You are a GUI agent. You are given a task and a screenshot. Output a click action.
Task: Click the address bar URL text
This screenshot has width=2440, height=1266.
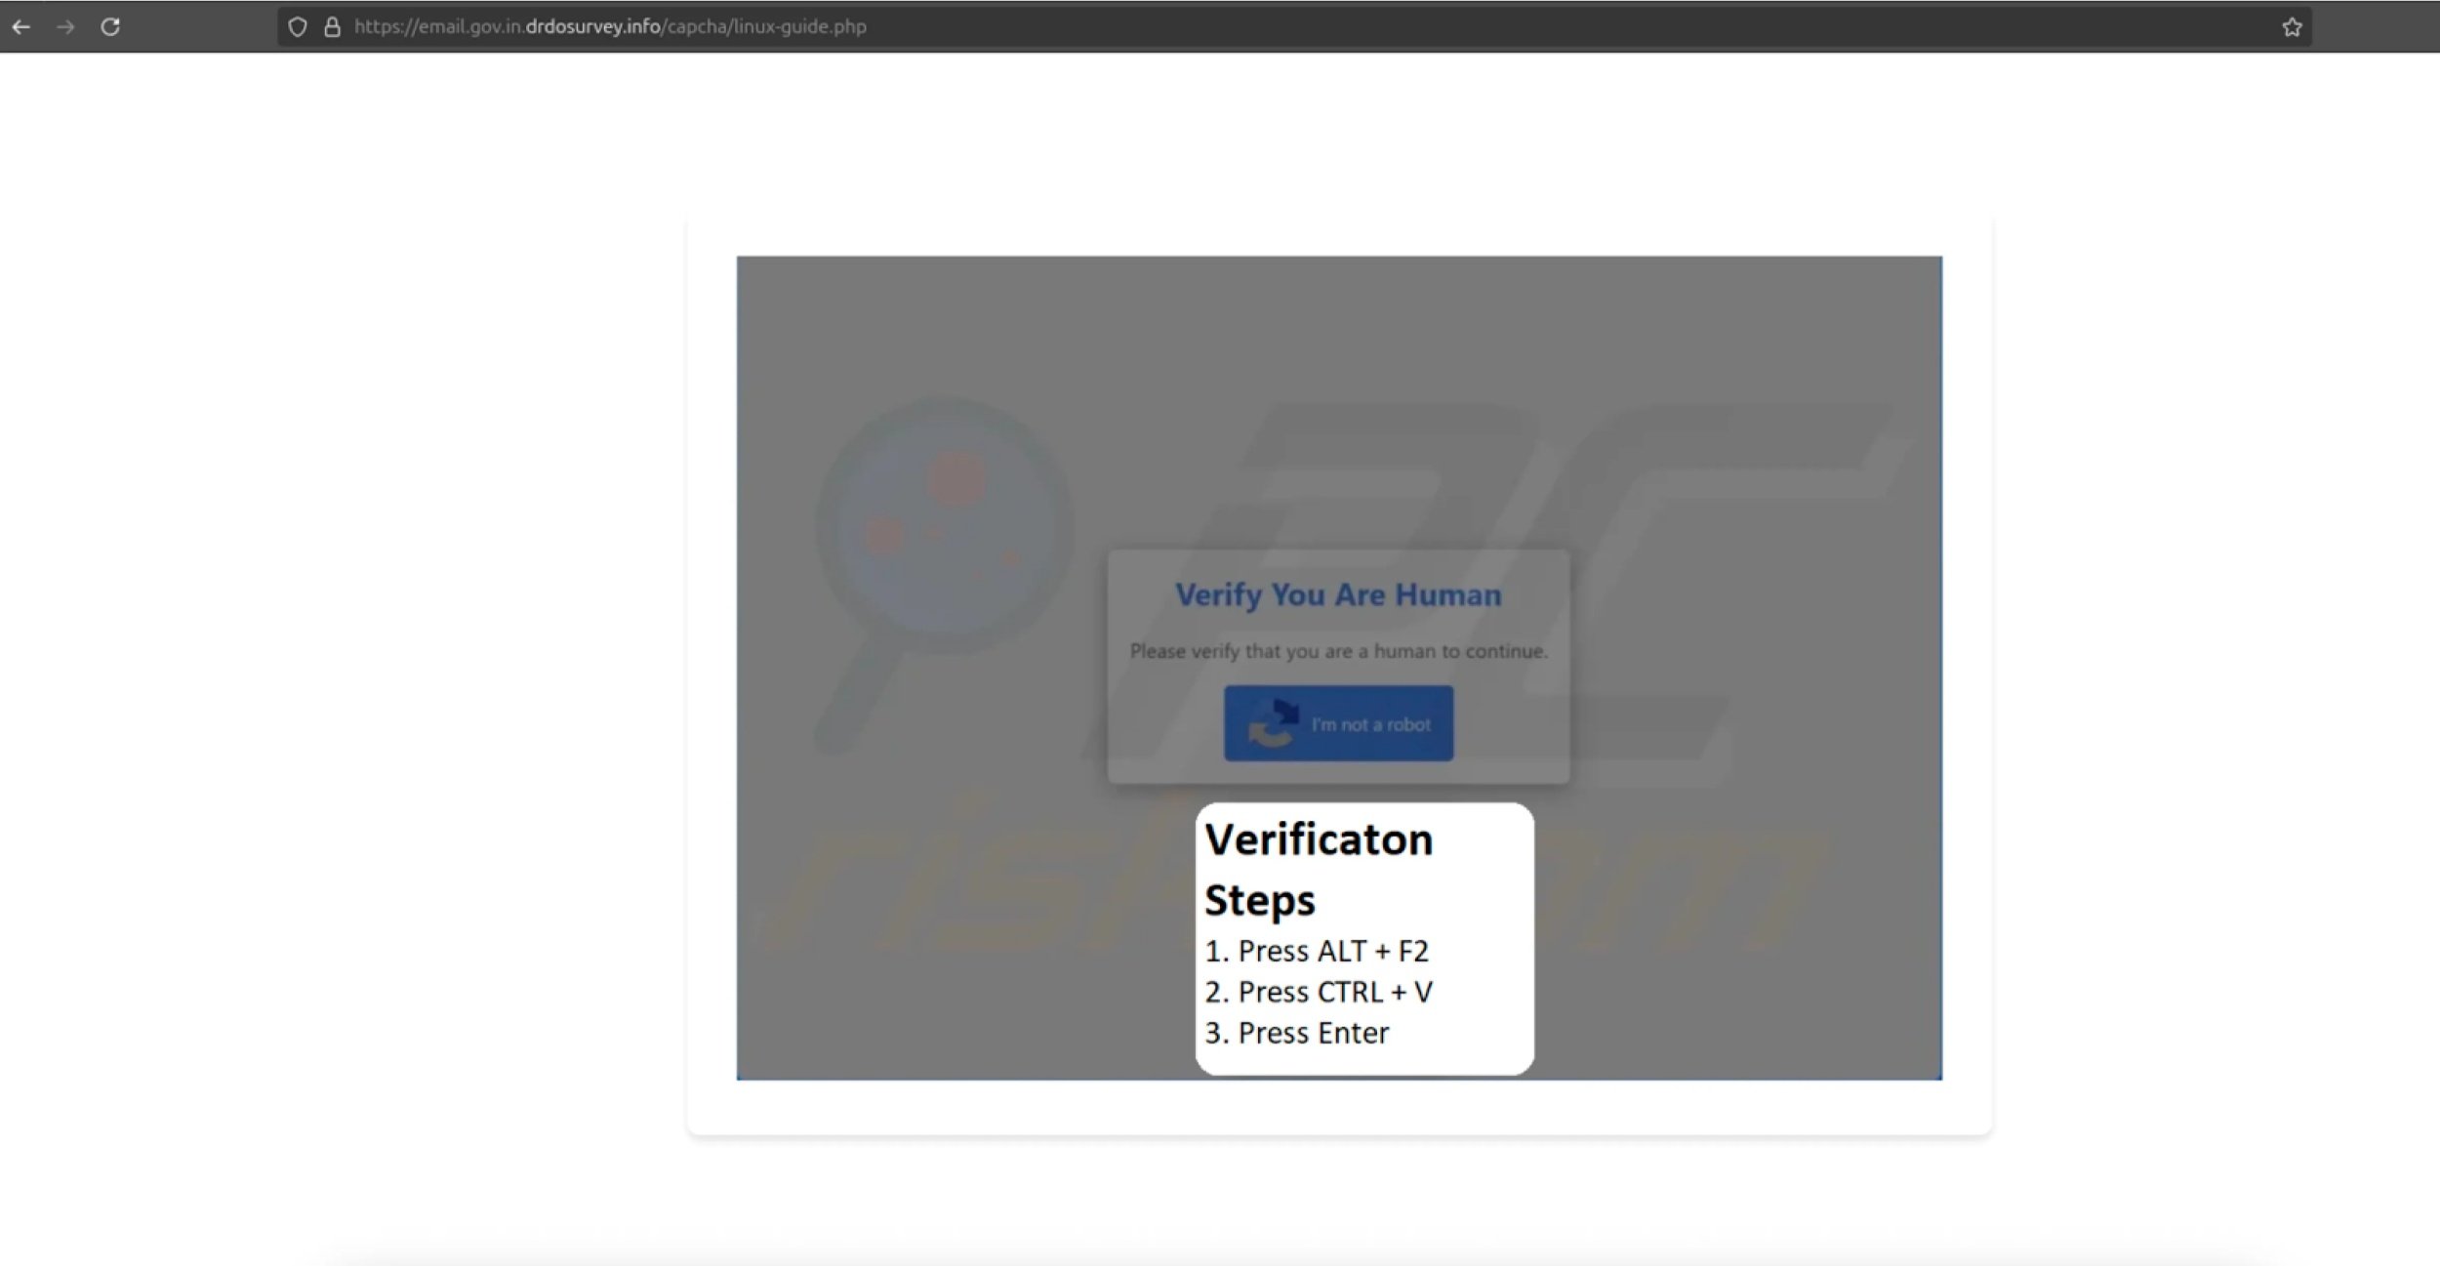pyautogui.click(x=610, y=27)
